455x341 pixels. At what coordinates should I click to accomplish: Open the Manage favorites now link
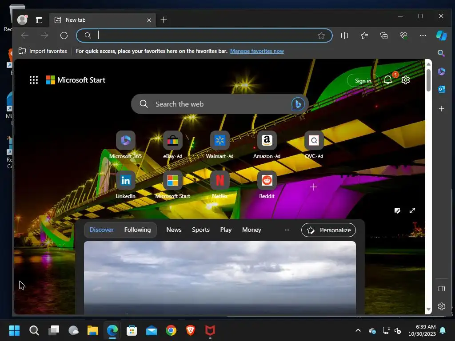click(257, 51)
